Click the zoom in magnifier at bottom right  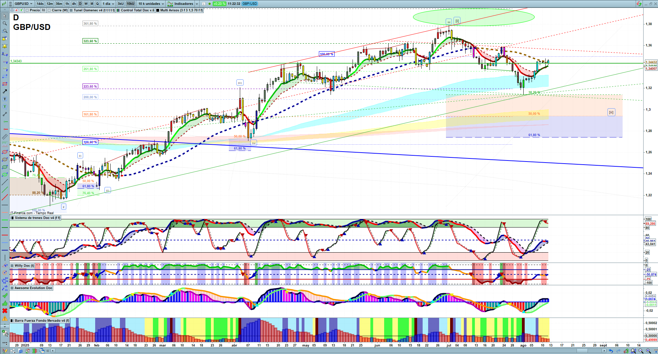[648, 351]
